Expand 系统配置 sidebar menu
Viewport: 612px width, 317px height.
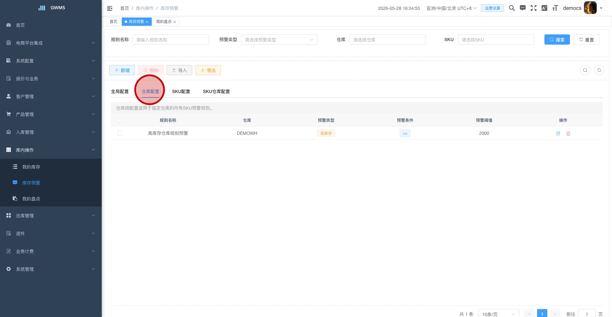(x=51, y=61)
